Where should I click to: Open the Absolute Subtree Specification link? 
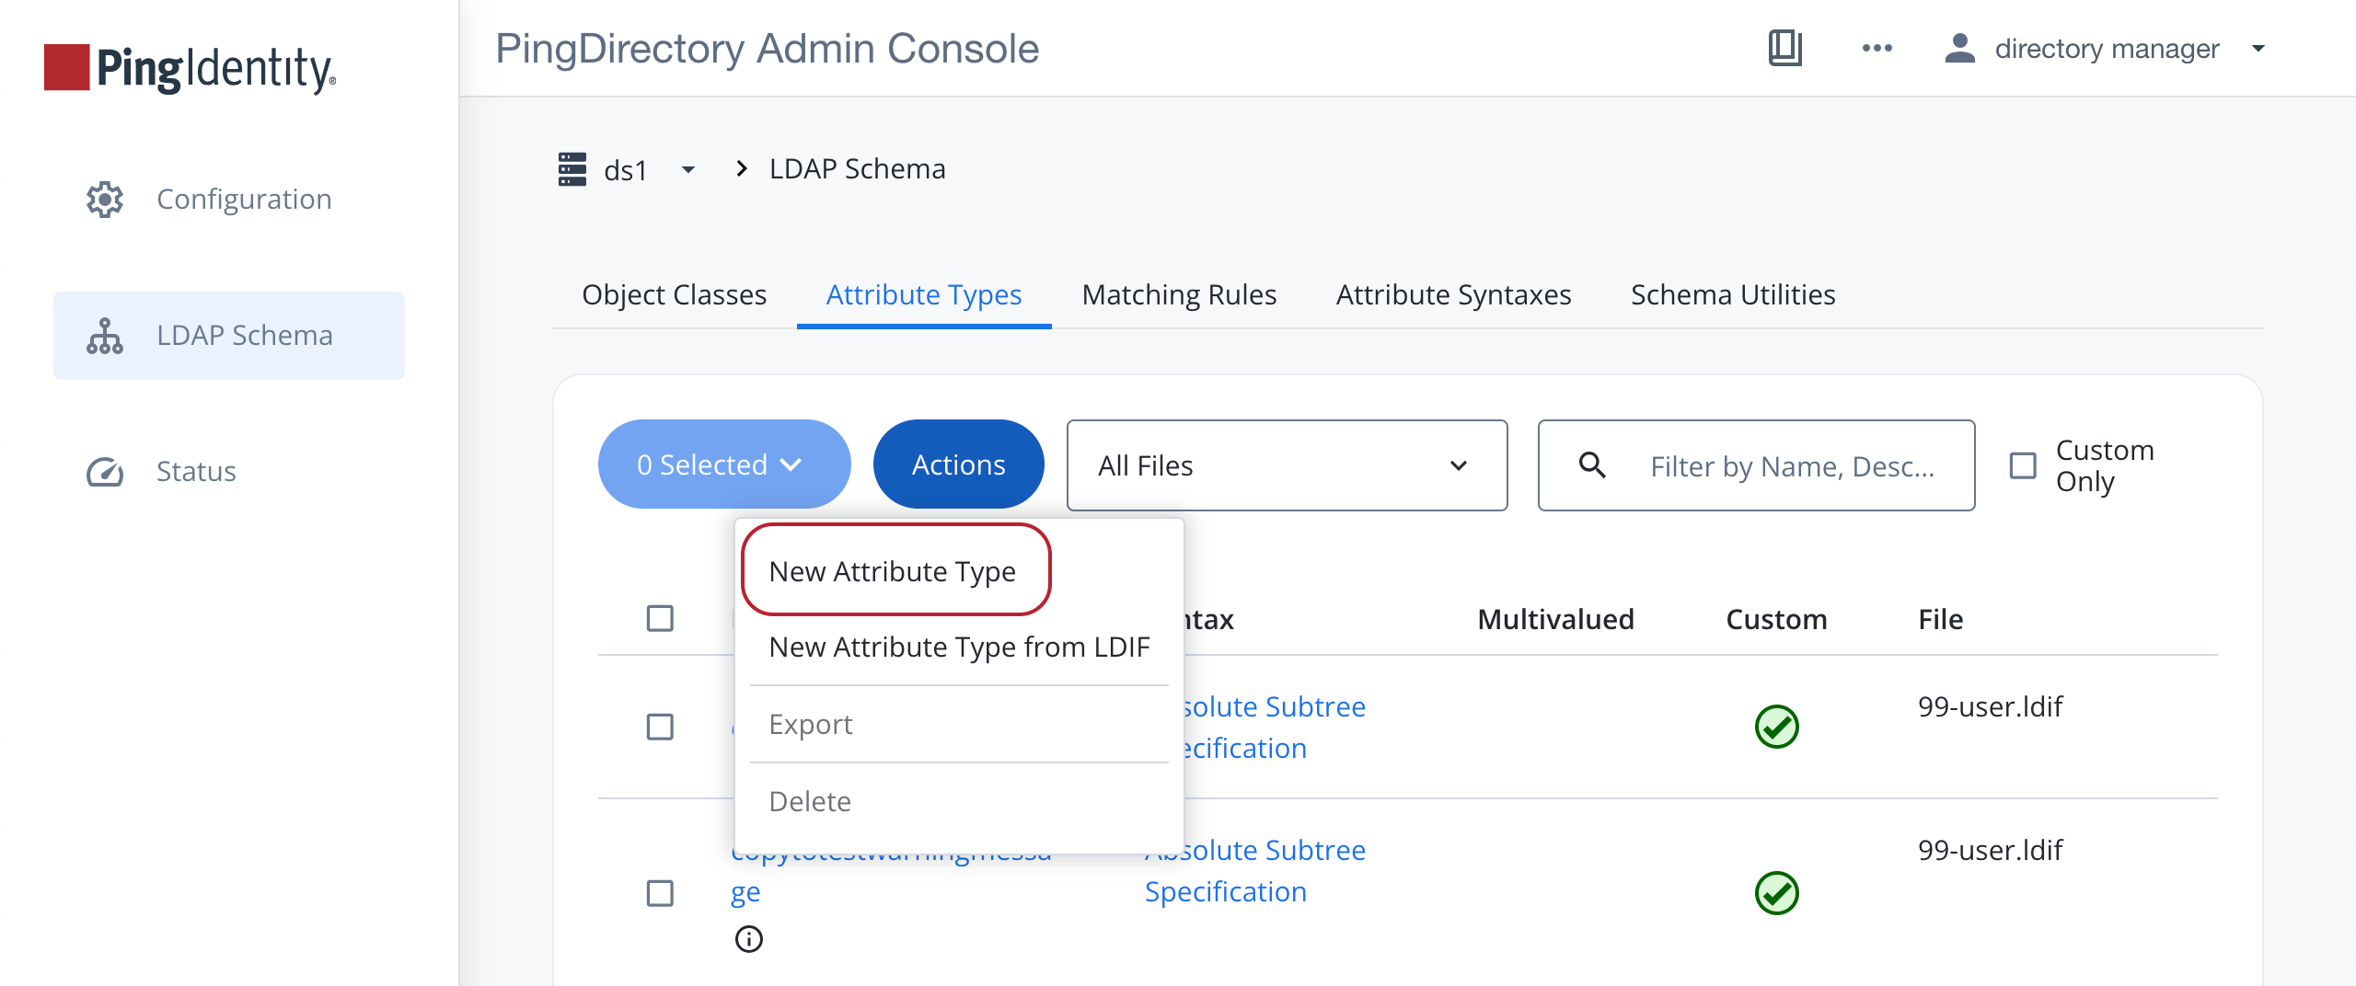(x=1254, y=870)
